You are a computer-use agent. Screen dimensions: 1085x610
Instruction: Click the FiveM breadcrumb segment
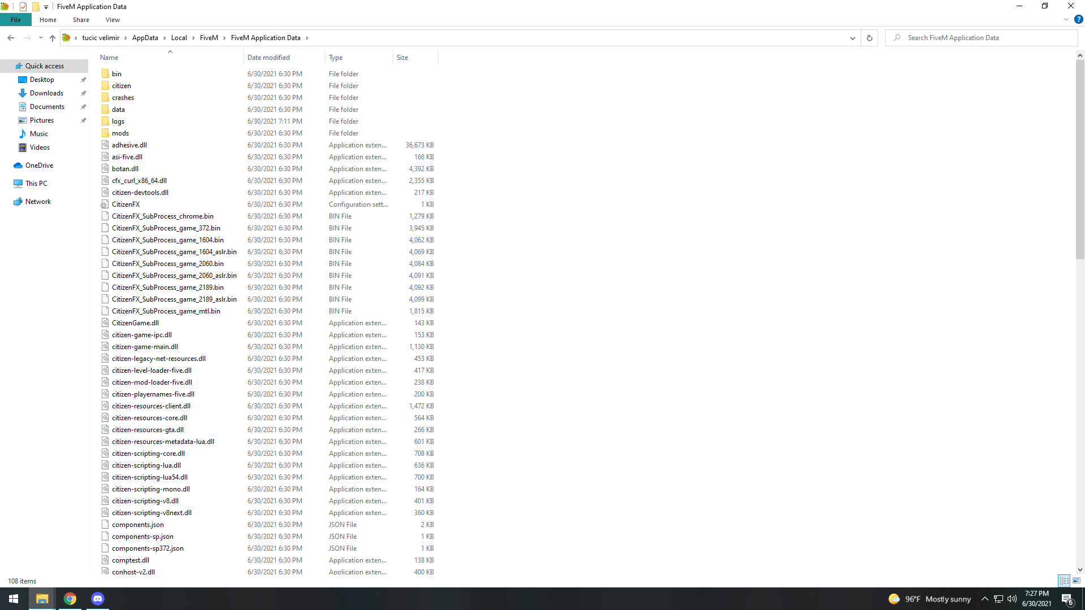pyautogui.click(x=209, y=38)
